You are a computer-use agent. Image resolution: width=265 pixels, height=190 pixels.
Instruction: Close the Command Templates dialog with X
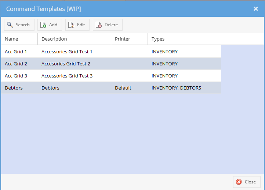[x=256, y=9]
